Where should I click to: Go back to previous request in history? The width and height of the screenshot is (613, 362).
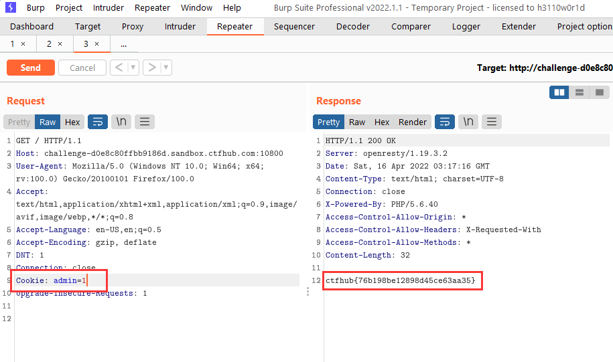tap(119, 68)
